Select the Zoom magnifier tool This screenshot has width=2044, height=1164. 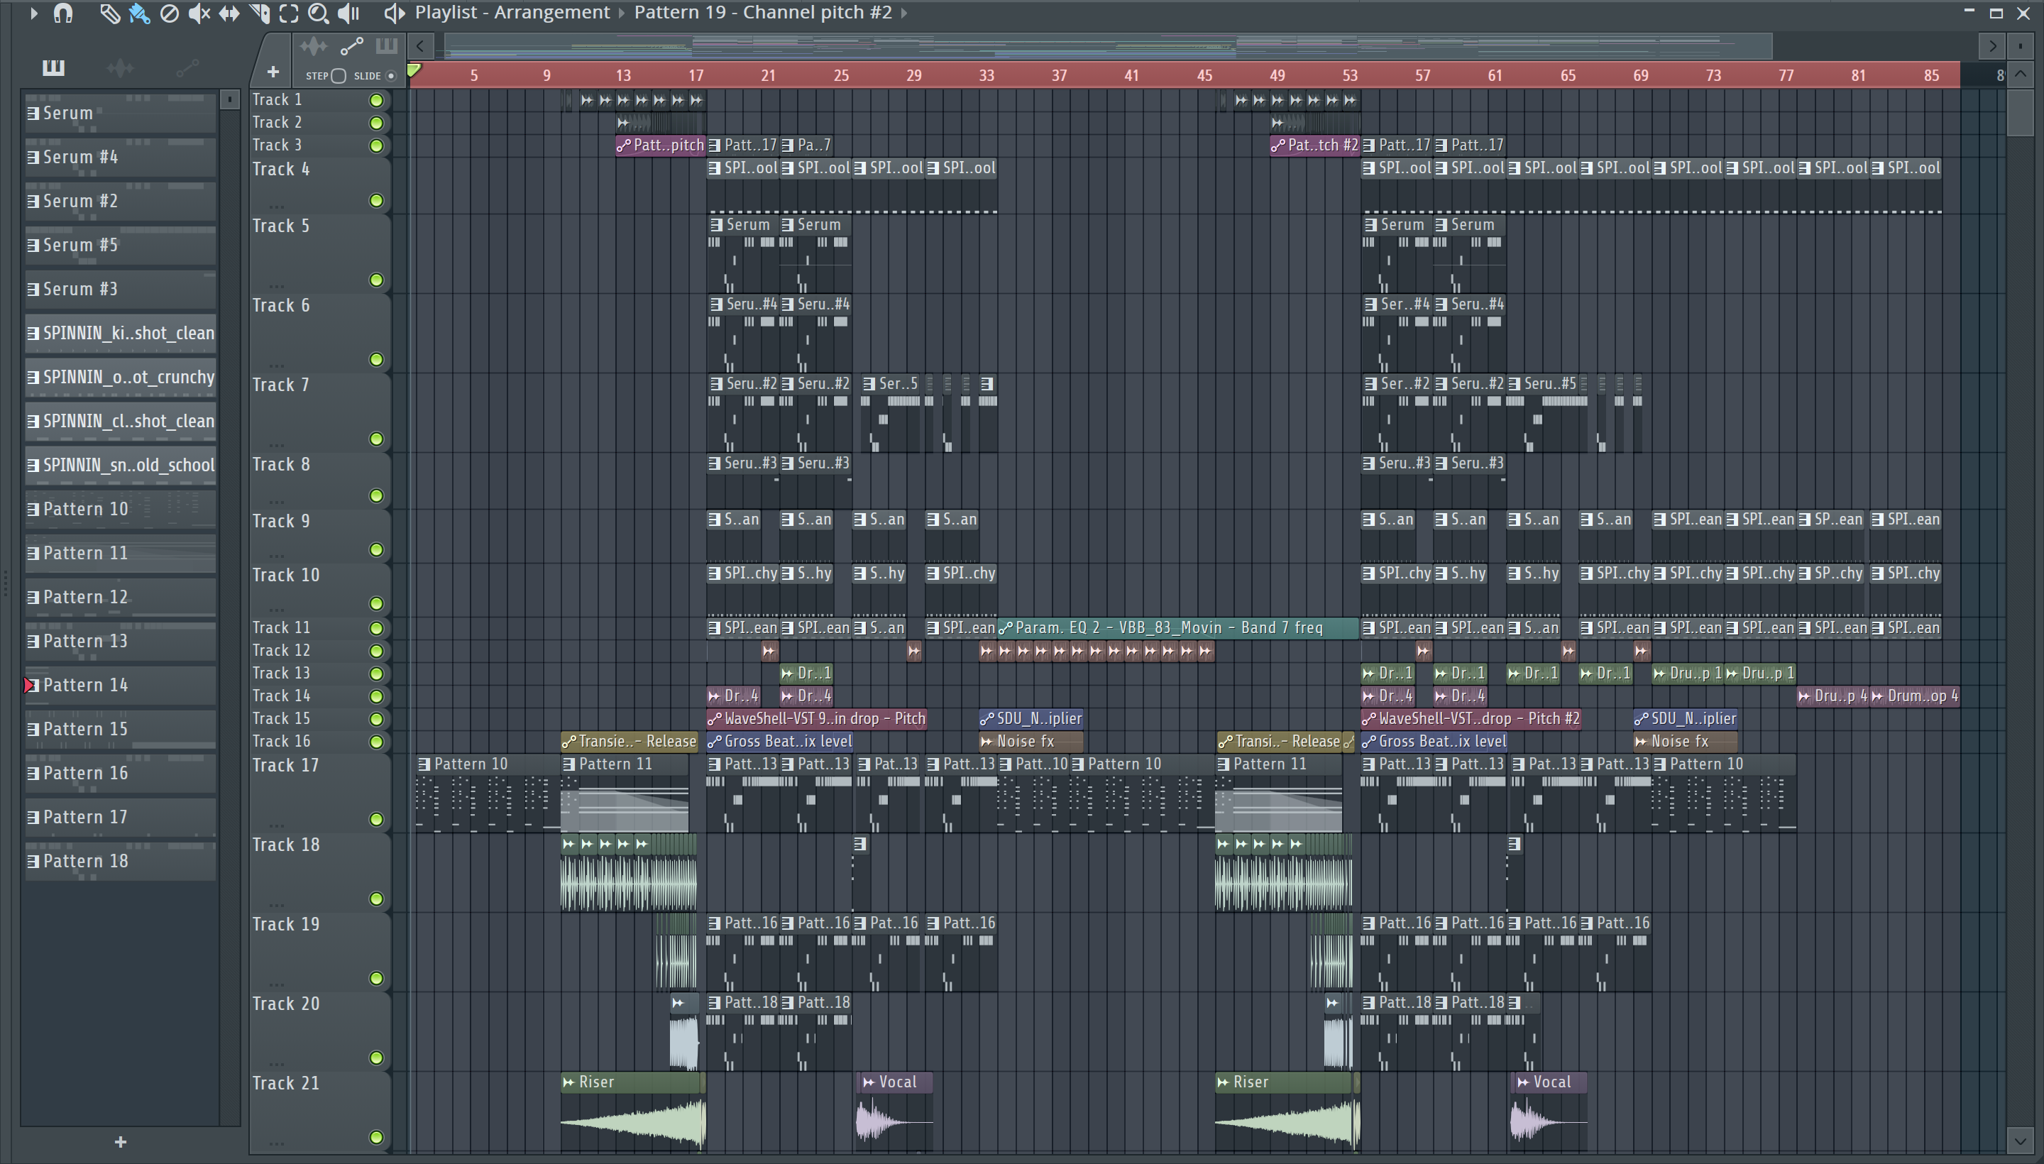click(318, 13)
